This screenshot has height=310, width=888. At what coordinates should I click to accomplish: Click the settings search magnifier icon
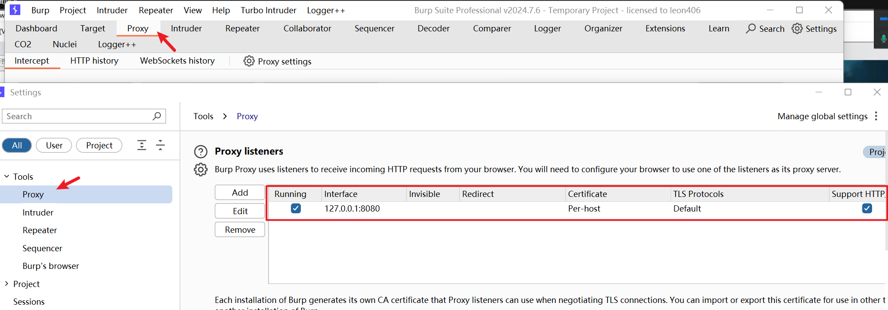tap(157, 116)
